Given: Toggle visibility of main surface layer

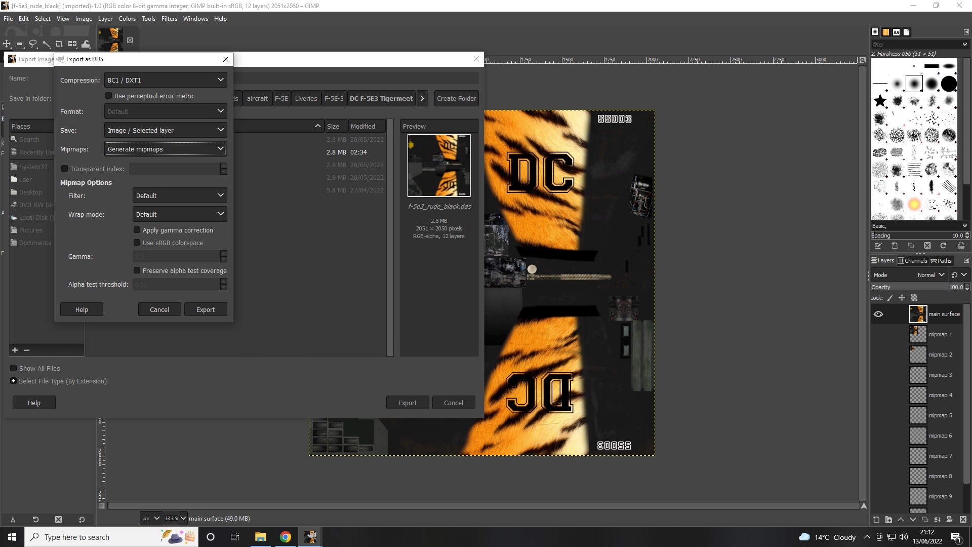Looking at the screenshot, I should pyautogui.click(x=878, y=314).
